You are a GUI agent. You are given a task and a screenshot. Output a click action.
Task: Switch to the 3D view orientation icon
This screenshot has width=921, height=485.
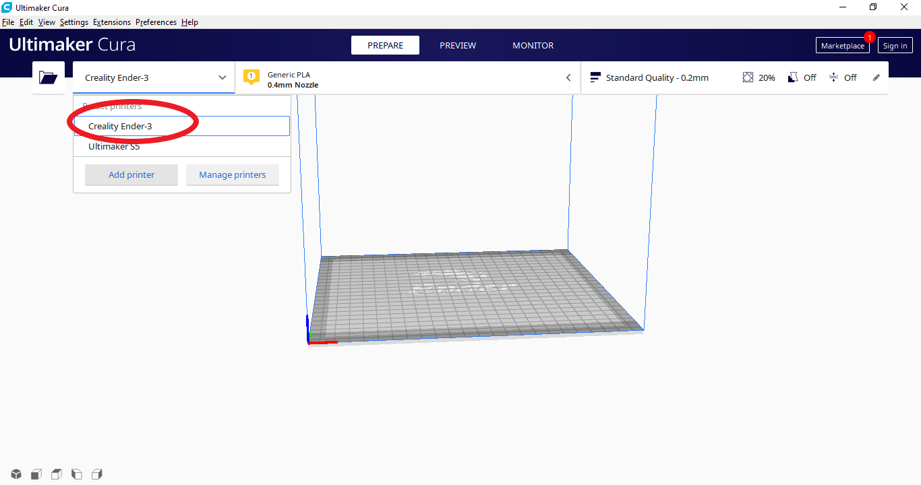pos(16,474)
